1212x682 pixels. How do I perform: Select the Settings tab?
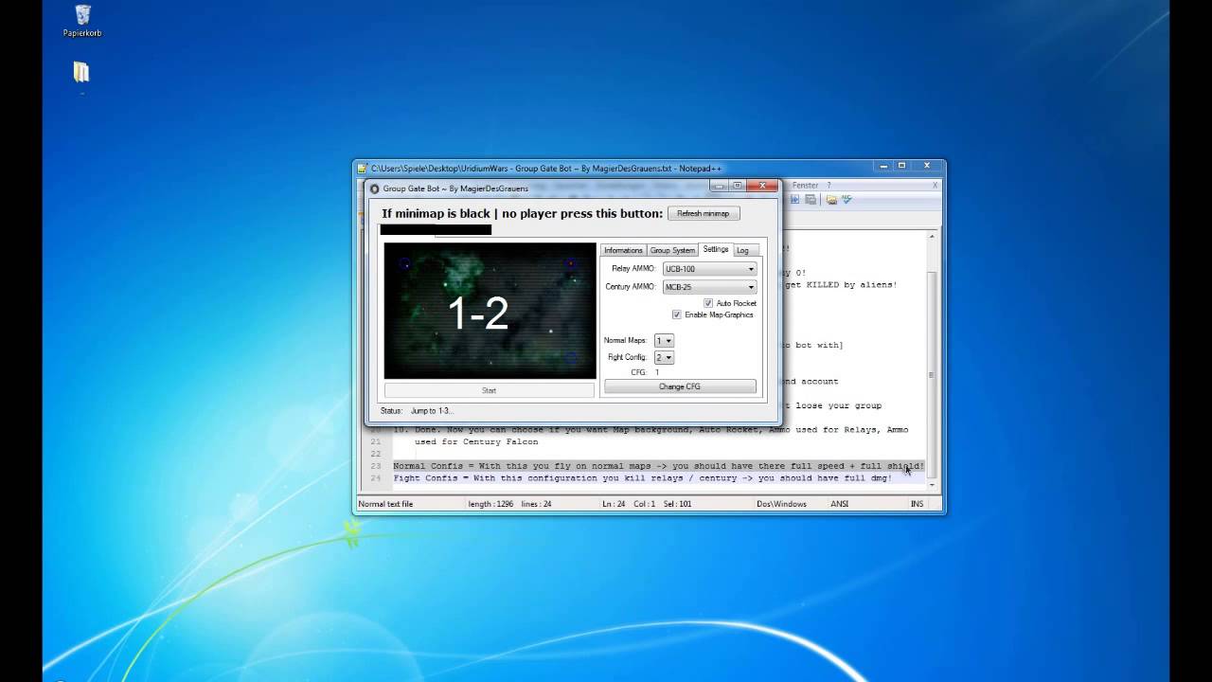(716, 249)
